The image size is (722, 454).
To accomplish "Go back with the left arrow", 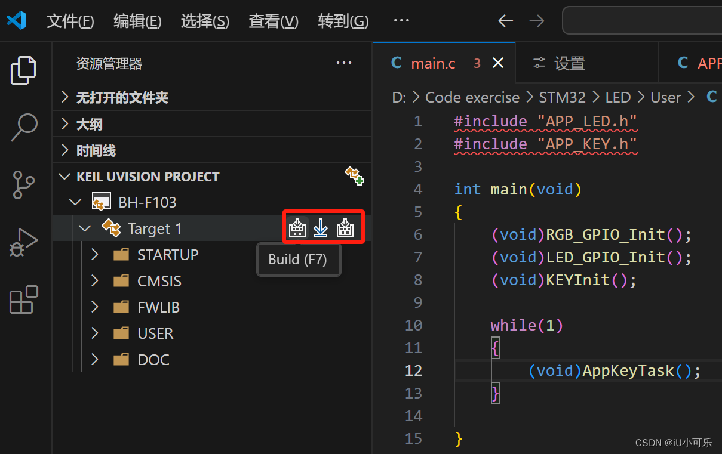I will [x=505, y=21].
